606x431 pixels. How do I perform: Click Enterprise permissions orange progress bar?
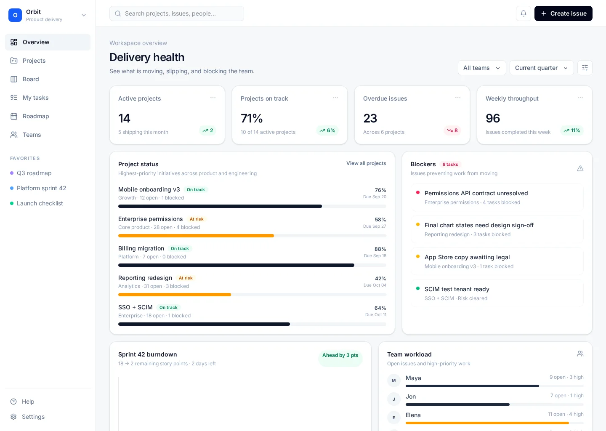pyautogui.click(x=196, y=236)
